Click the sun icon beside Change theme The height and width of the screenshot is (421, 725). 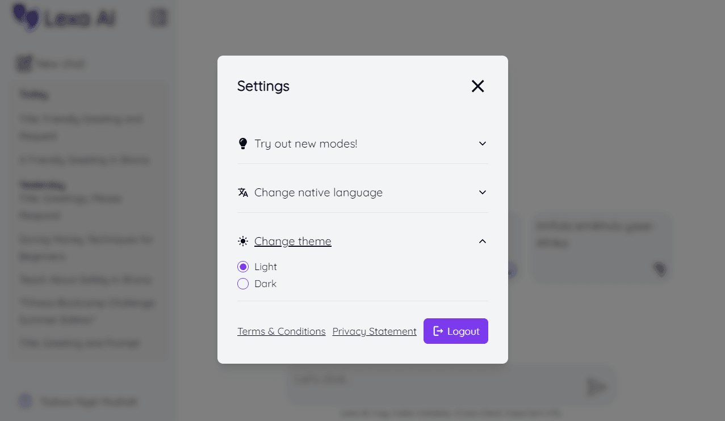(243, 241)
